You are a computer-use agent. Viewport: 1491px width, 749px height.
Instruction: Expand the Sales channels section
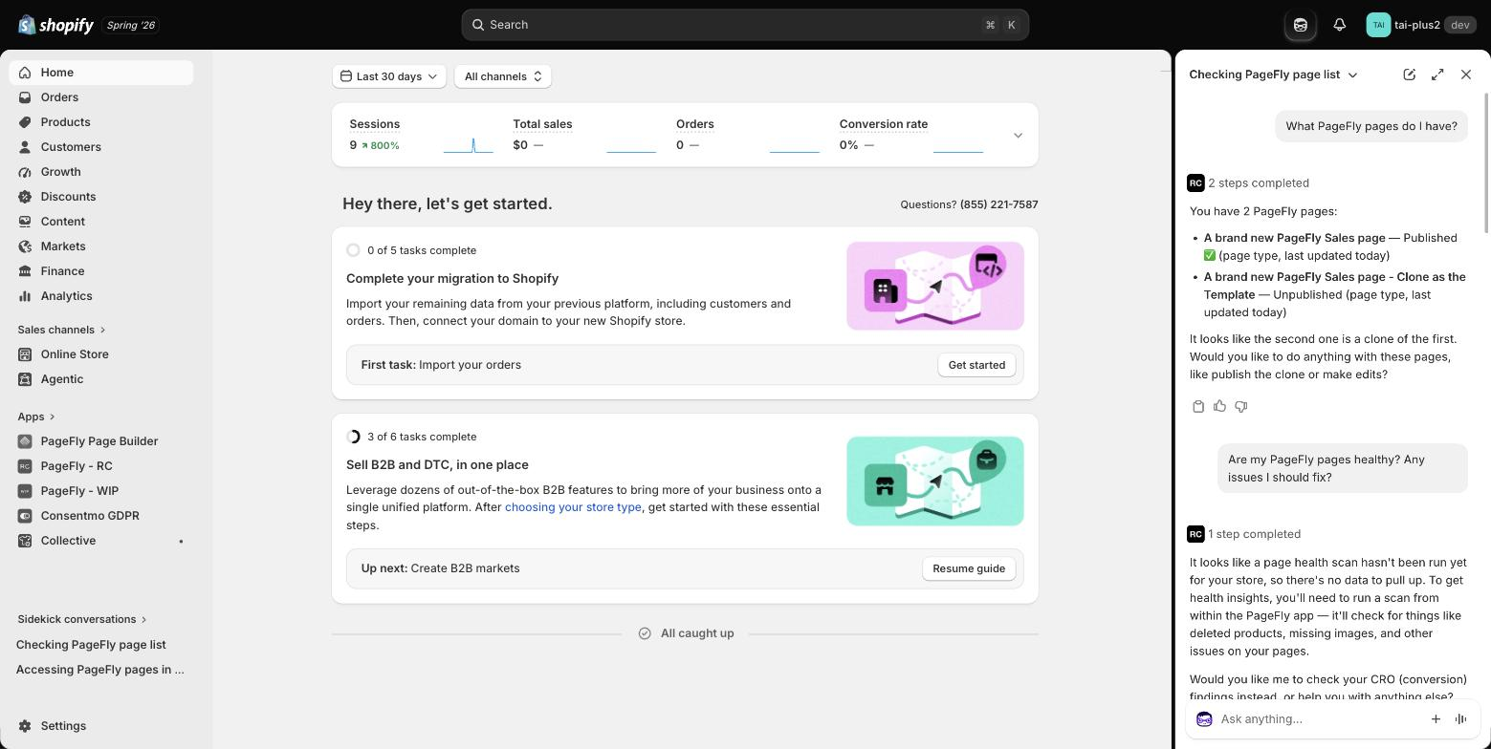point(61,330)
